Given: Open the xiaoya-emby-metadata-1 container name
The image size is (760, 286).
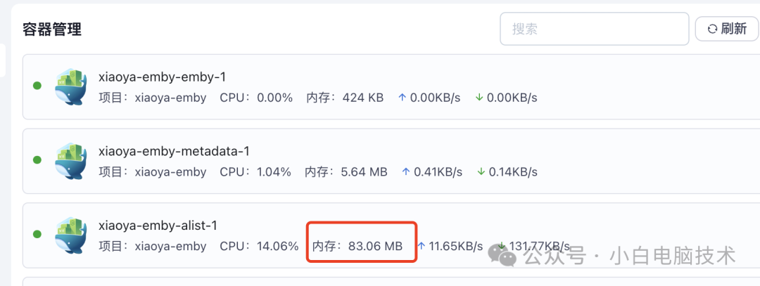Looking at the screenshot, I should [x=174, y=151].
